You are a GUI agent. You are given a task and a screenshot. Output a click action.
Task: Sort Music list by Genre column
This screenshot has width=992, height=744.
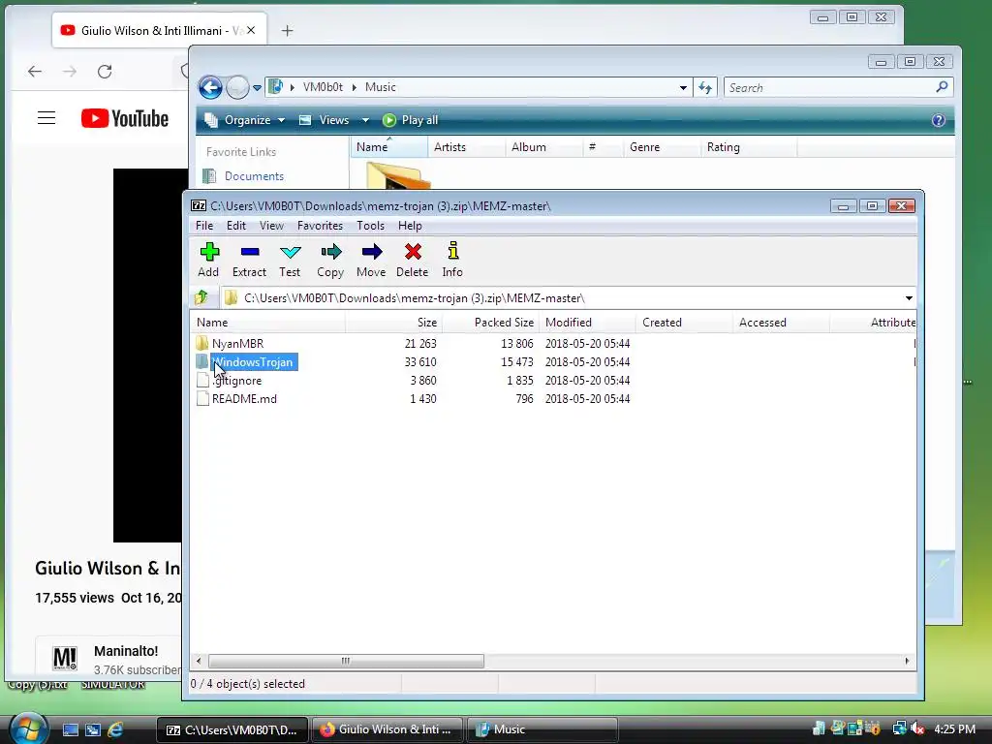click(662, 147)
